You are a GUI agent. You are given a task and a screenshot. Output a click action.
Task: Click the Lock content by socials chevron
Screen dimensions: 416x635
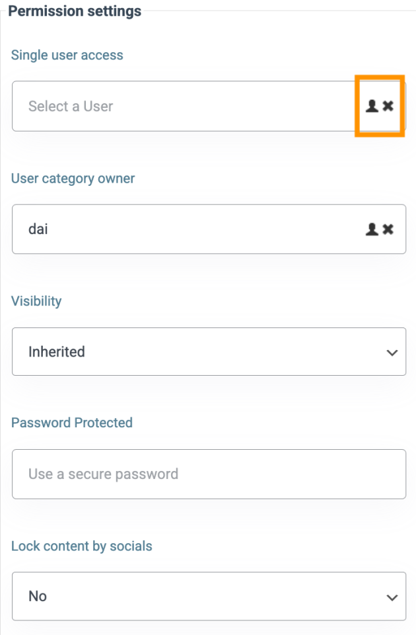(392, 597)
